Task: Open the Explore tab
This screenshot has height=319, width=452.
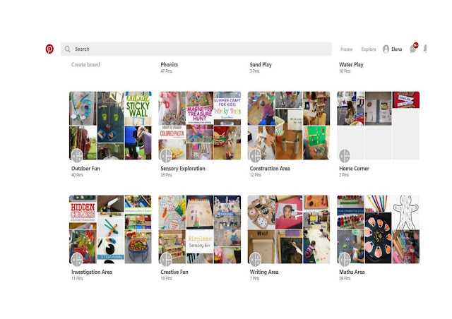Action: click(x=369, y=49)
